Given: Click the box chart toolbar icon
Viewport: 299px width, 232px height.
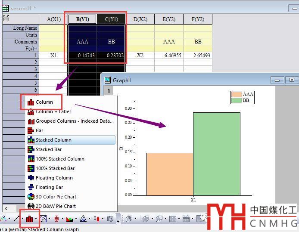Looking at the screenshot, I should coord(56,219).
